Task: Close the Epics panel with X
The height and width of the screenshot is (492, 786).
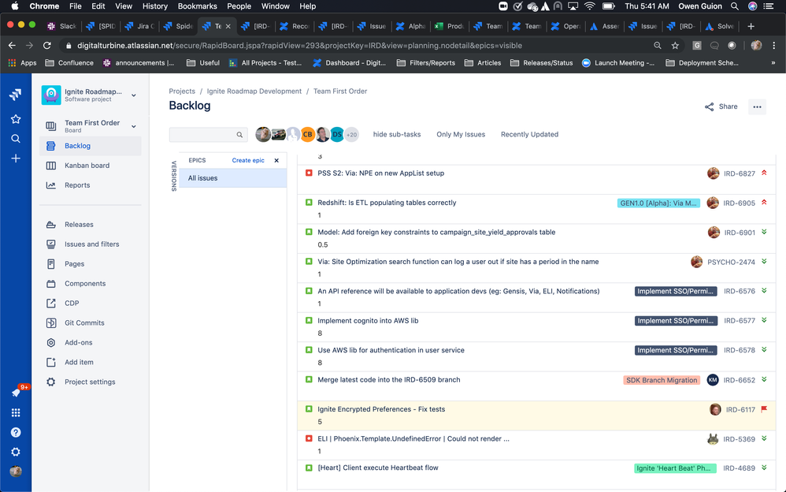Action: tap(276, 161)
